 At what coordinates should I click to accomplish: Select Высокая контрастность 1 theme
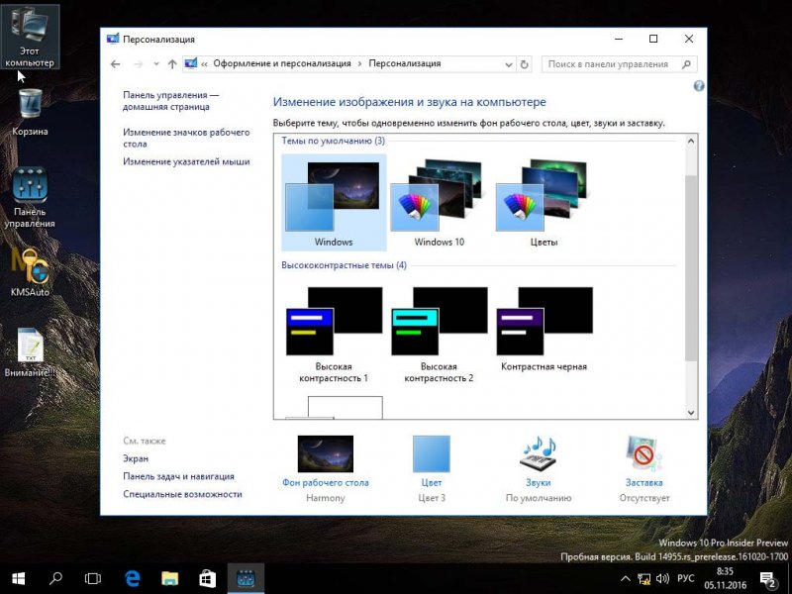[334, 335]
